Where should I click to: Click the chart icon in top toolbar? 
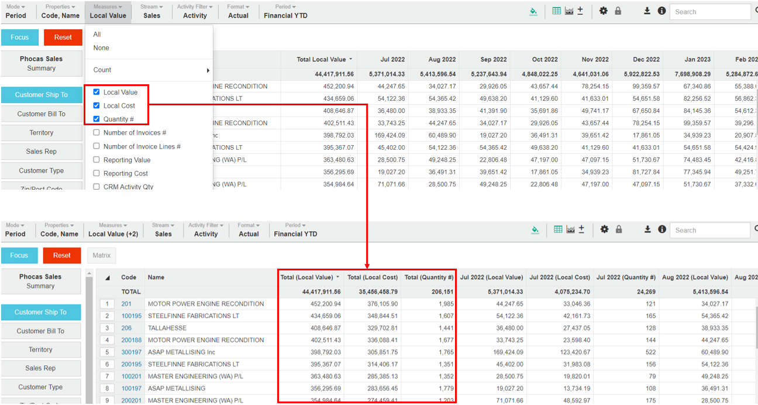coord(568,11)
